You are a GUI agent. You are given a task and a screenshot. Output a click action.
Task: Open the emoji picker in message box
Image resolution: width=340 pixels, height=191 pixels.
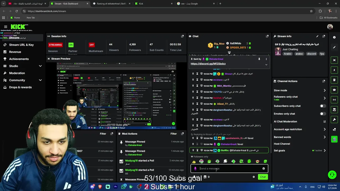[x=263, y=168]
